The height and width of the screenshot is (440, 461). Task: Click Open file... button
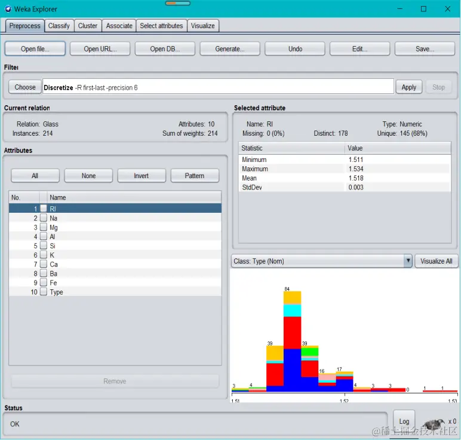click(35, 48)
